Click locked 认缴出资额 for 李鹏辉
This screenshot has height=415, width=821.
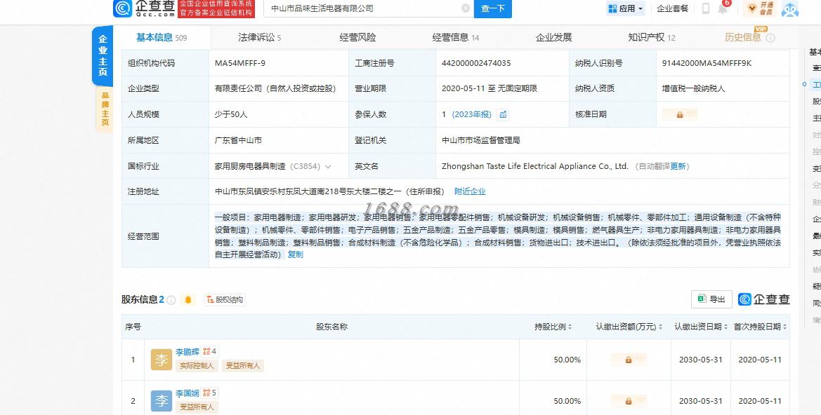click(x=629, y=360)
